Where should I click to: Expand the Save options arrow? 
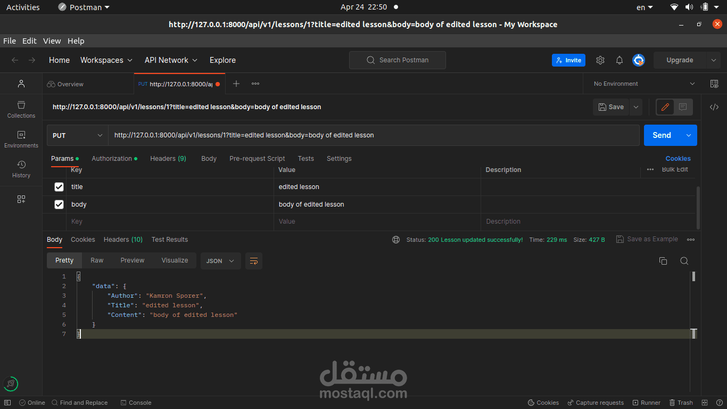pyautogui.click(x=636, y=107)
